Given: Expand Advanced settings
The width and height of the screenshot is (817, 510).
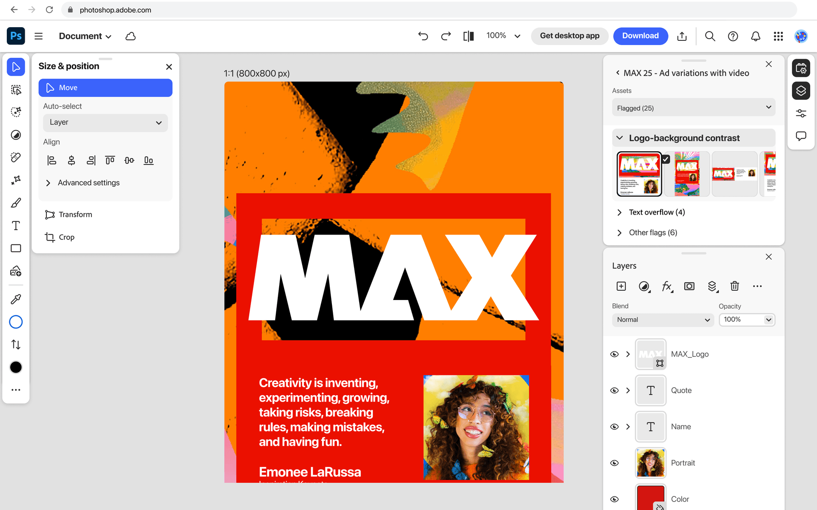Looking at the screenshot, I should click(83, 183).
